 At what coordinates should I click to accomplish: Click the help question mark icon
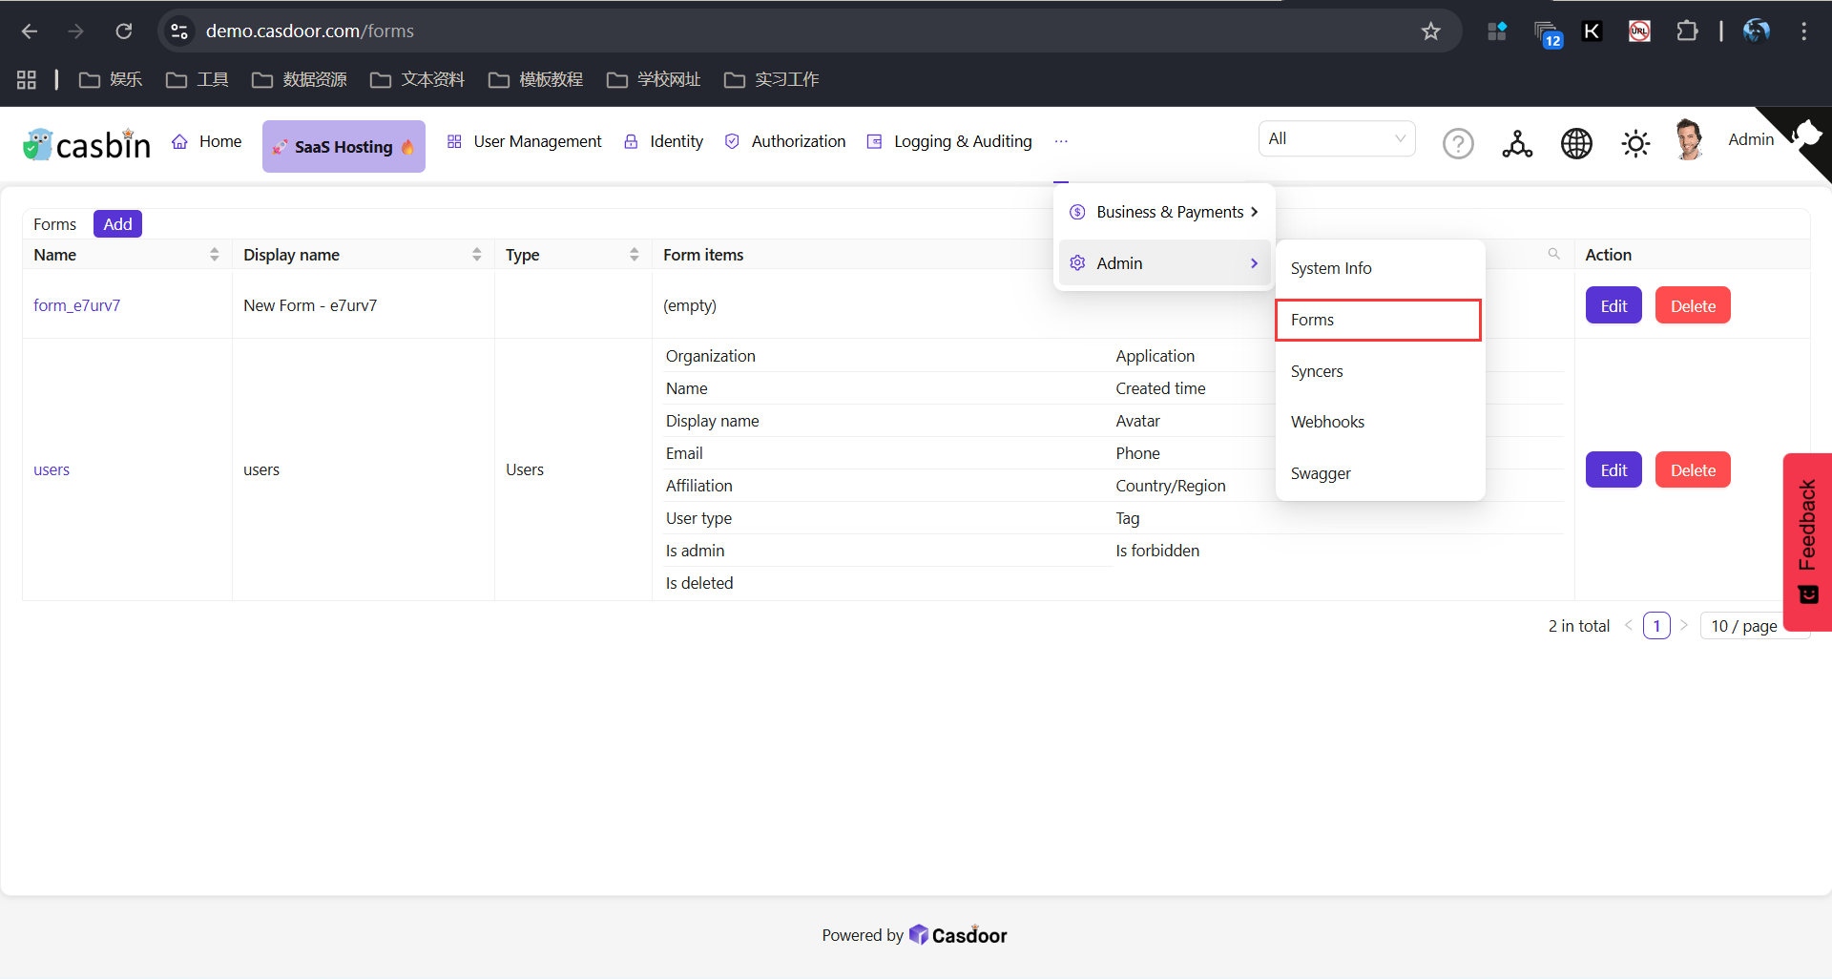tap(1457, 143)
